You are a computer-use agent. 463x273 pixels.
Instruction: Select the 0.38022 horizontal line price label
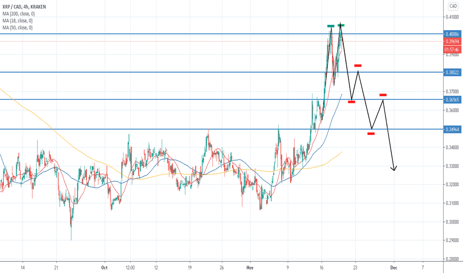click(452, 72)
